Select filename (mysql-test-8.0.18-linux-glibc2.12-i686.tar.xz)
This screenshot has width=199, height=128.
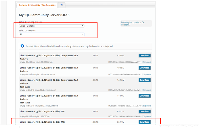tap(38, 90)
